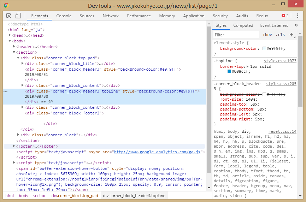Show more Styles pane tabs
Viewport: 306px width, 202px height.
(296, 25)
